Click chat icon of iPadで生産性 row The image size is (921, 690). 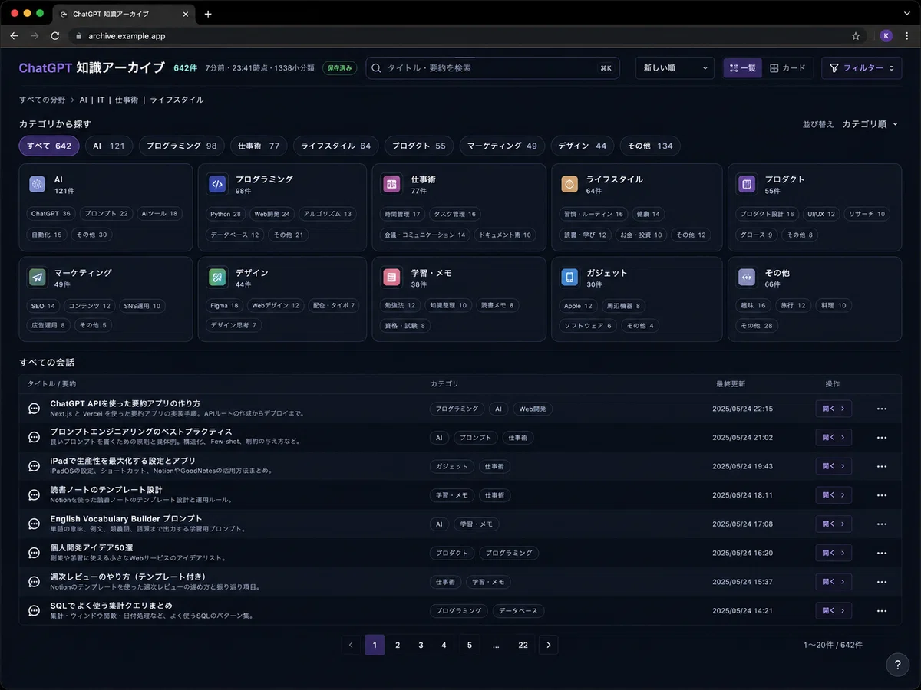coord(34,466)
